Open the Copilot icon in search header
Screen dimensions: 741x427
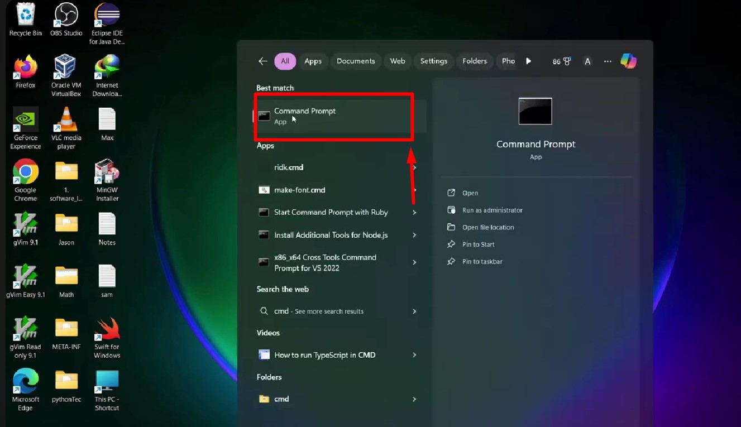[628, 61]
